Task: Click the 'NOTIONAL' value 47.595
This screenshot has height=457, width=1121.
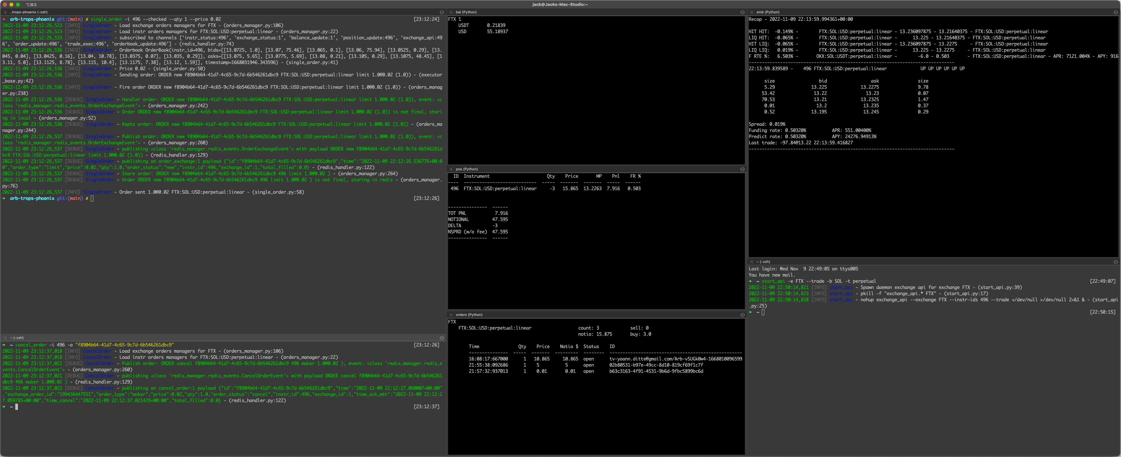Action: click(x=500, y=220)
